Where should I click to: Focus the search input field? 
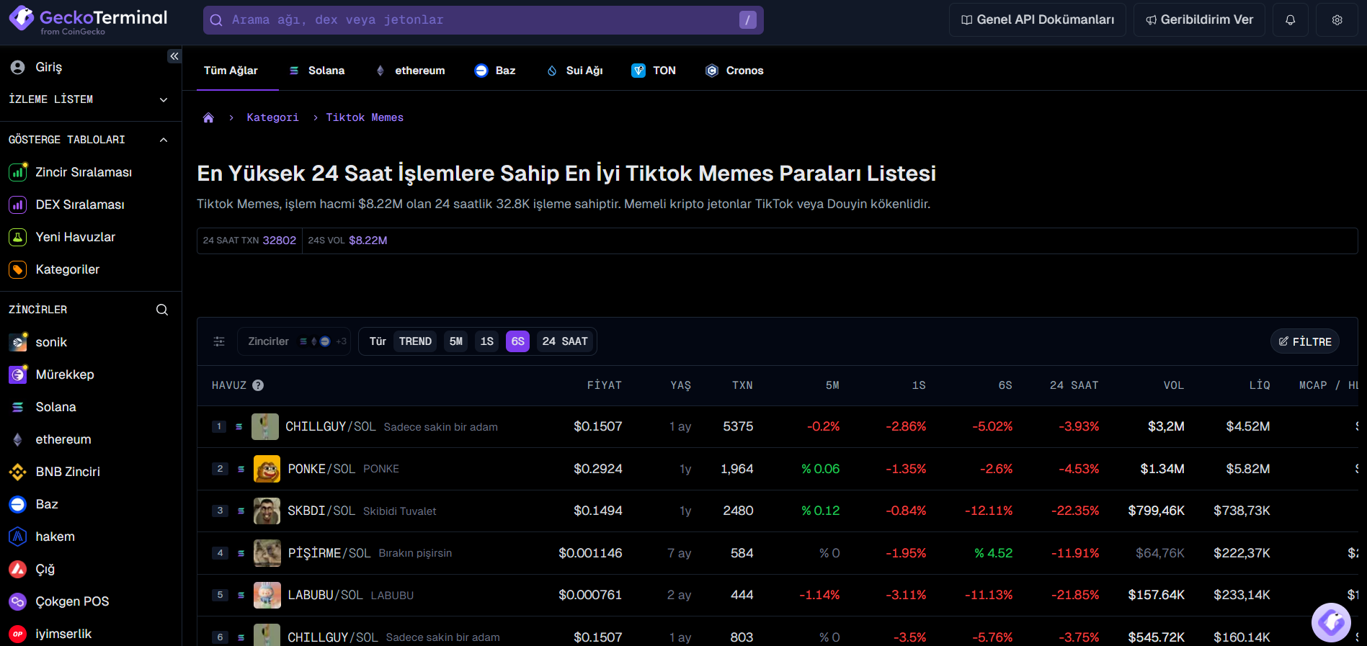[484, 20]
